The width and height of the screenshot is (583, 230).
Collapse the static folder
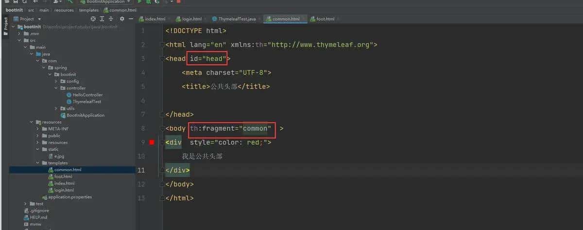pyautogui.click(x=37, y=149)
